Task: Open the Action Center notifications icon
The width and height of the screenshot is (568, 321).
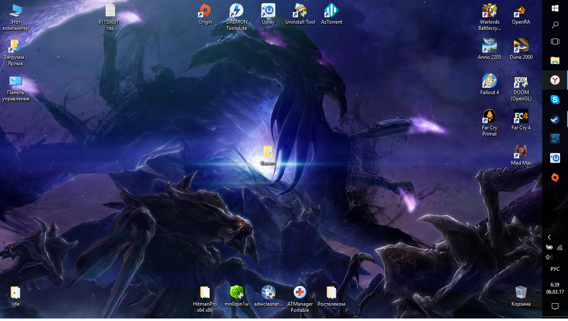Action: click(555, 306)
